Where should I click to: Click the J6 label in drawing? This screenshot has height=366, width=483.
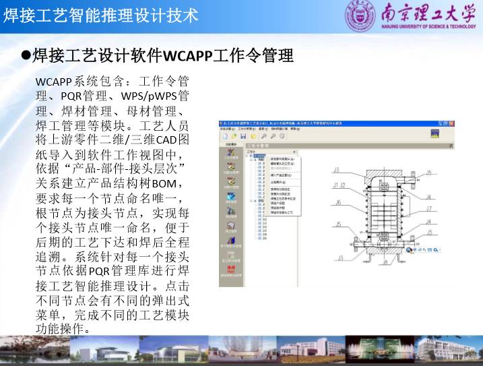click(339, 202)
